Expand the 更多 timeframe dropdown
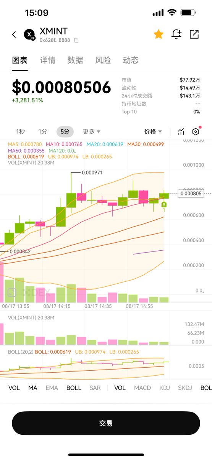 pos(92,131)
